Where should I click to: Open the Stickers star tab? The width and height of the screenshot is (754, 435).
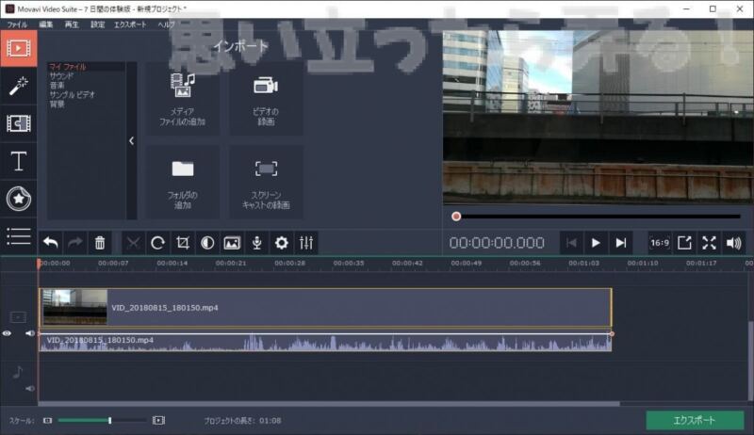click(18, 199)
